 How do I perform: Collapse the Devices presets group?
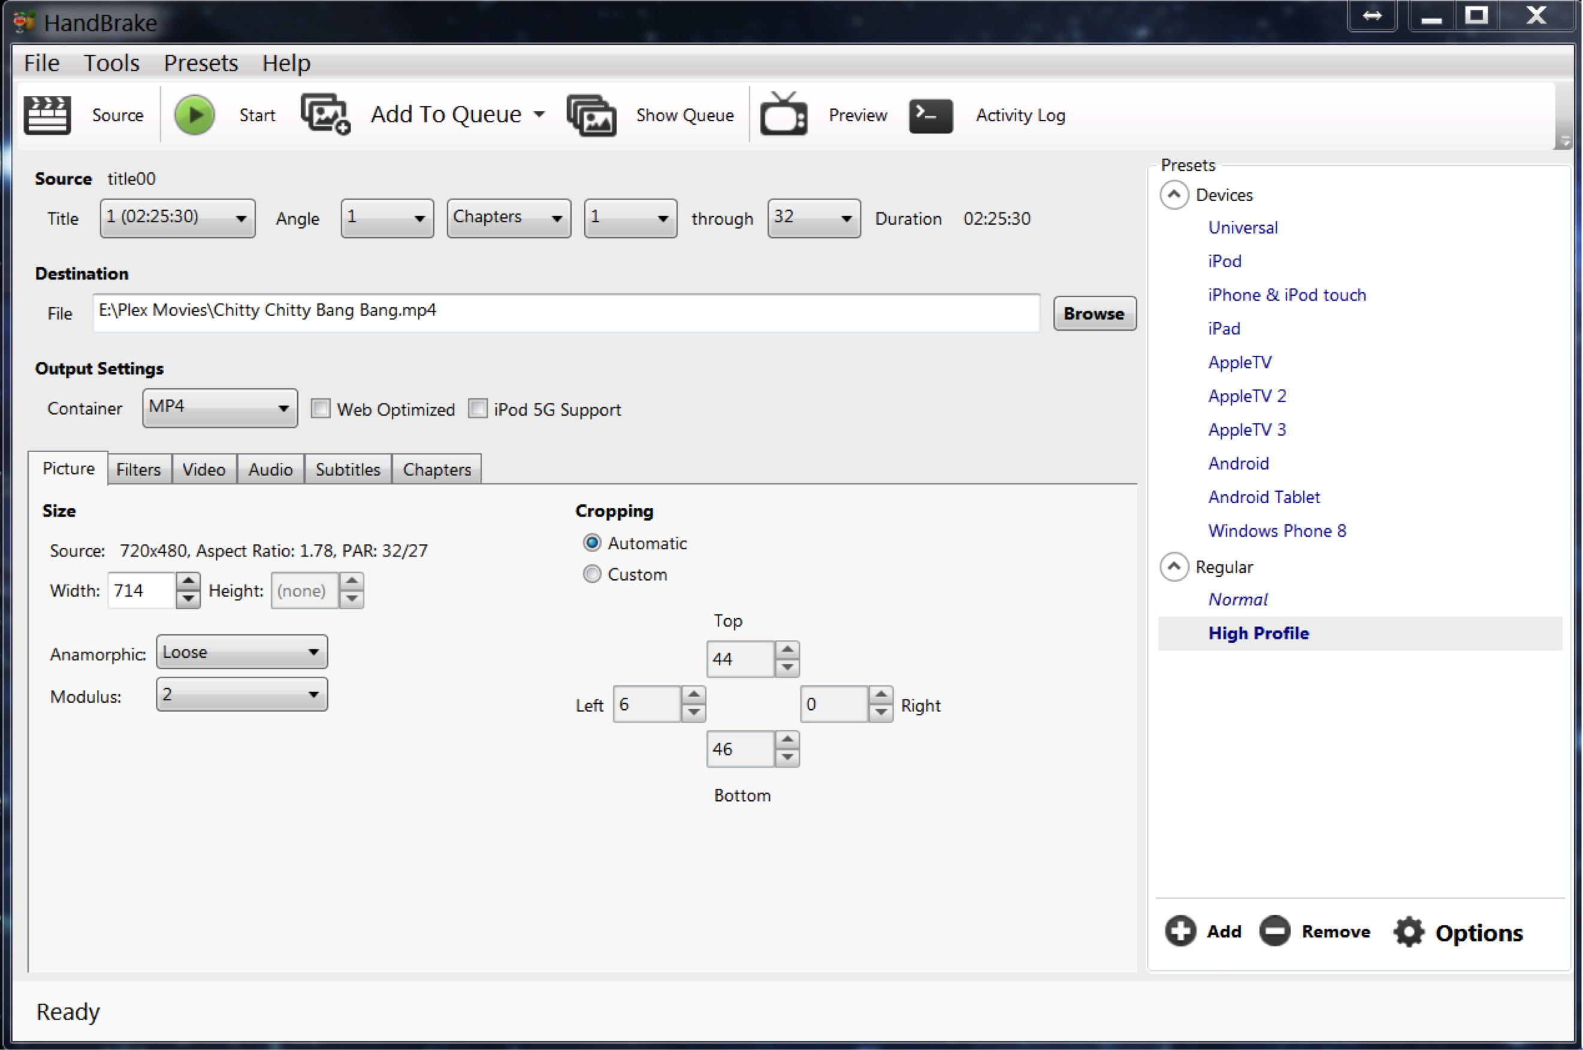pos(1174,195)
